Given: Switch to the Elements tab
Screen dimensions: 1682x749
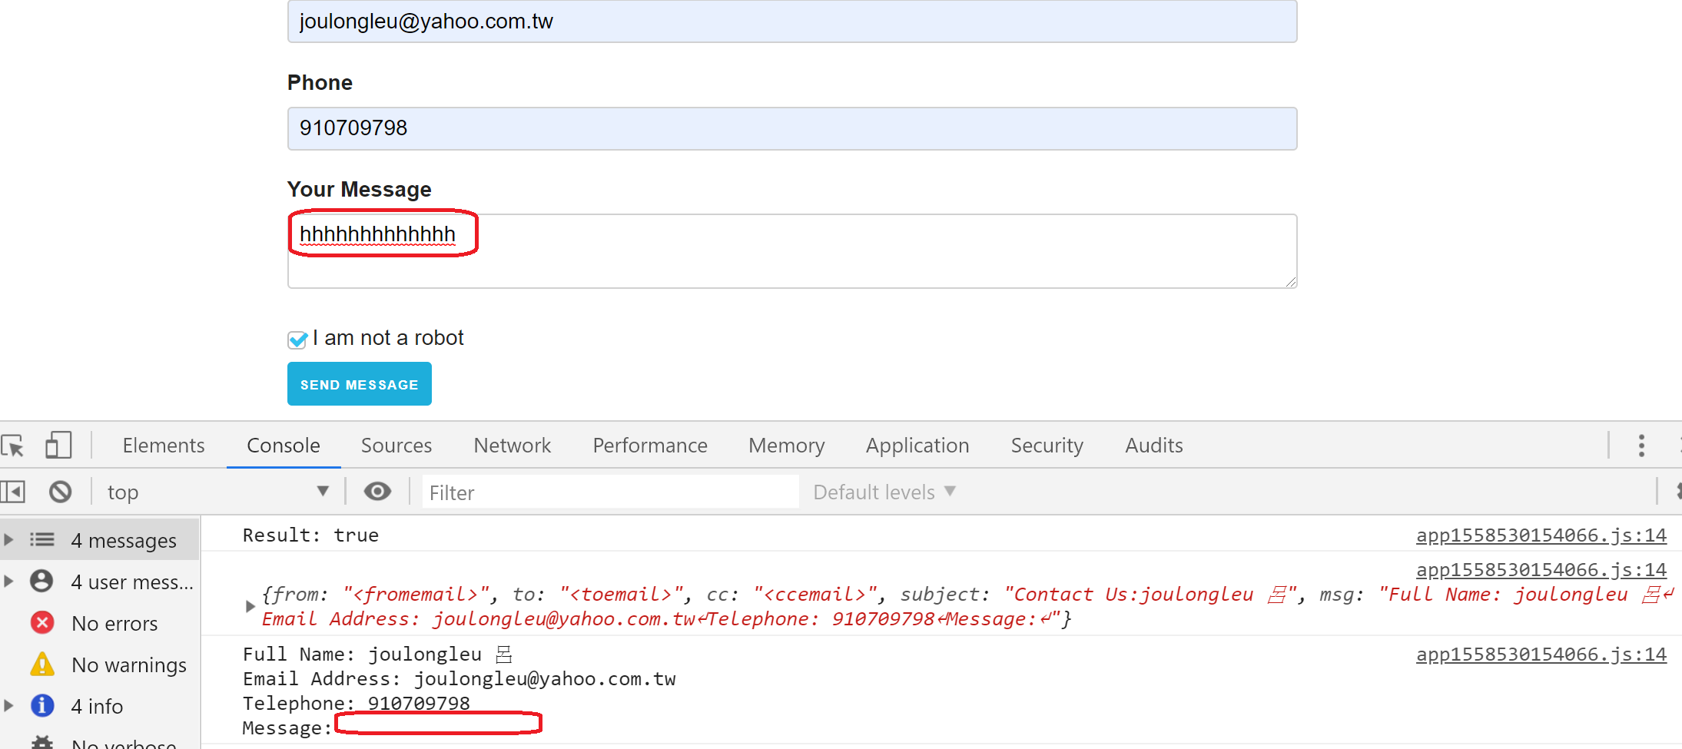Looking at the screenshot, I should [164, 446].
